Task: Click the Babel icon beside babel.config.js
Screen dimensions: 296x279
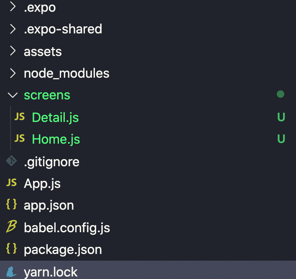Action: (12, 227)
